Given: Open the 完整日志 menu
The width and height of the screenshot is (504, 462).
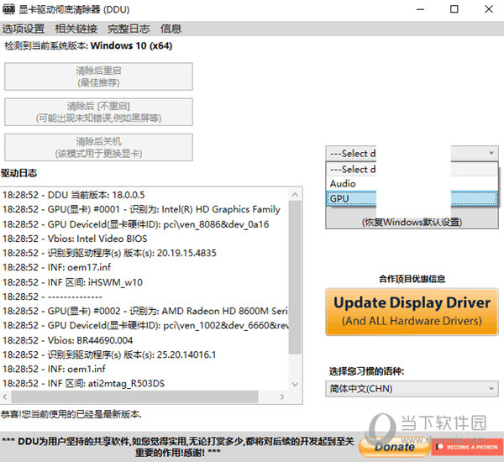Looking at the screenshot, I should coord(129,29).
